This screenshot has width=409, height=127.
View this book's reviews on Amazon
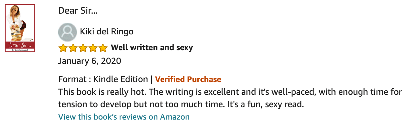coord(124,117)
